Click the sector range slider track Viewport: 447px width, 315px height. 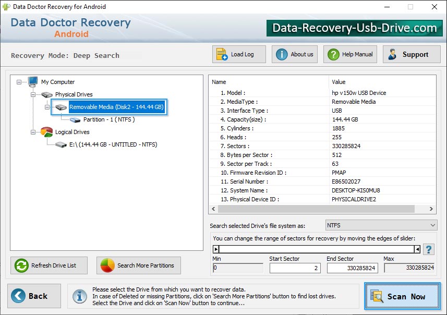(x=317, y=249)
